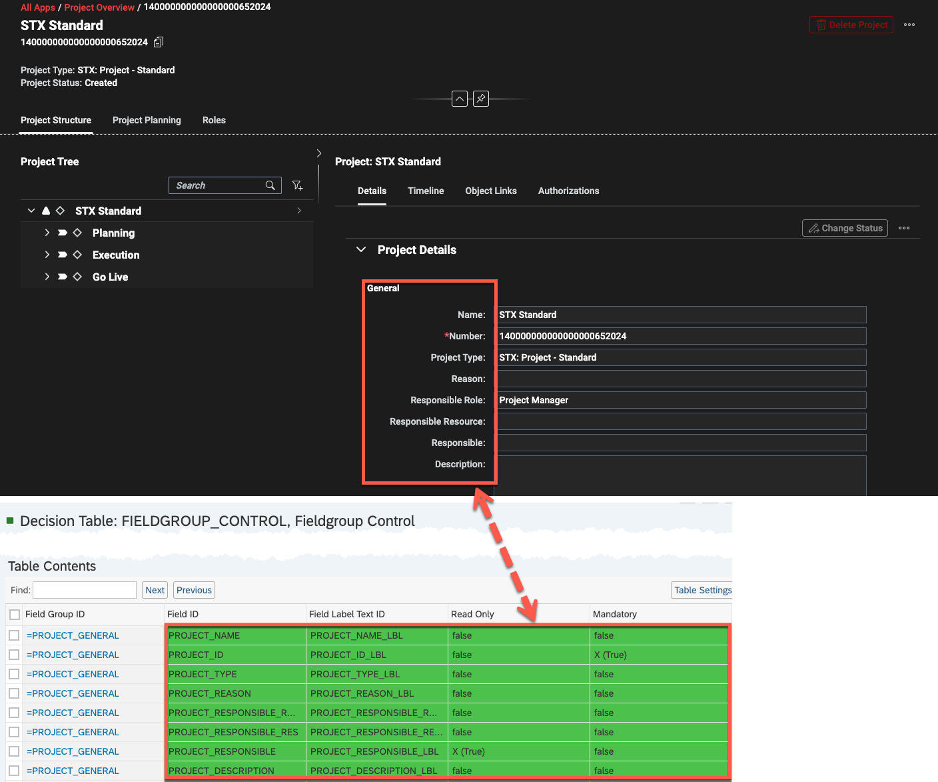Click the pin header icon

(x=480, y=99)
